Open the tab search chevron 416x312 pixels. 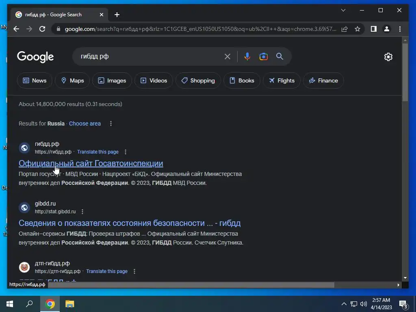point(343,10)
